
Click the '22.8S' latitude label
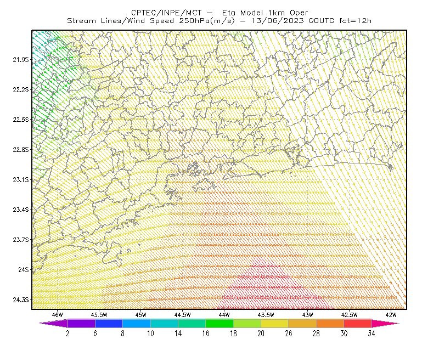pyautogui.click(x=21, y=150)
